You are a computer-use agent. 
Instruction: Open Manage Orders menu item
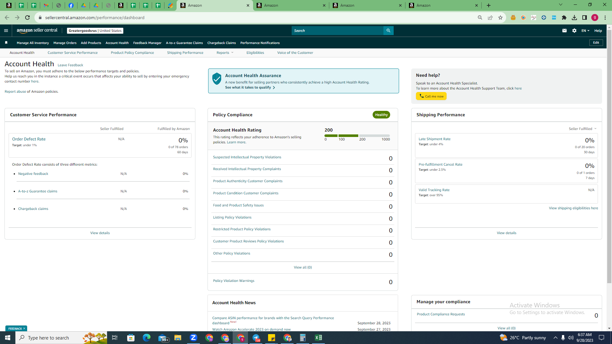point(65,43)
